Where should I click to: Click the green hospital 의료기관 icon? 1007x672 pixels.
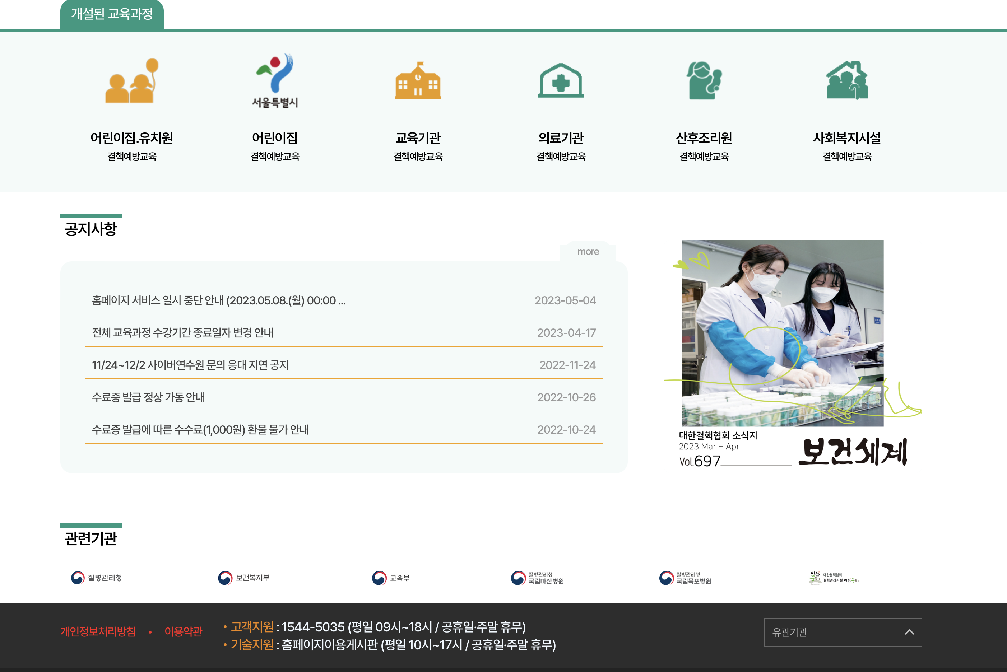click(x=561, y=80)
